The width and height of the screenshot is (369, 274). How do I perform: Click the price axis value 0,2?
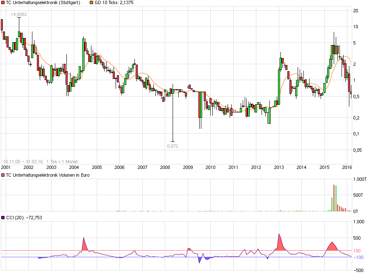click(x=356, y=118)
